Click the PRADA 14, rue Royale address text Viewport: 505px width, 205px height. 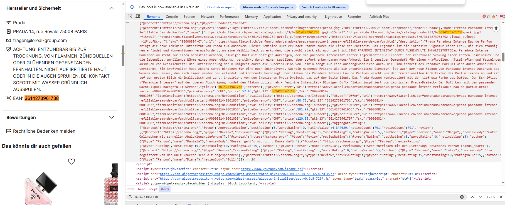click(x=50, y=31)
